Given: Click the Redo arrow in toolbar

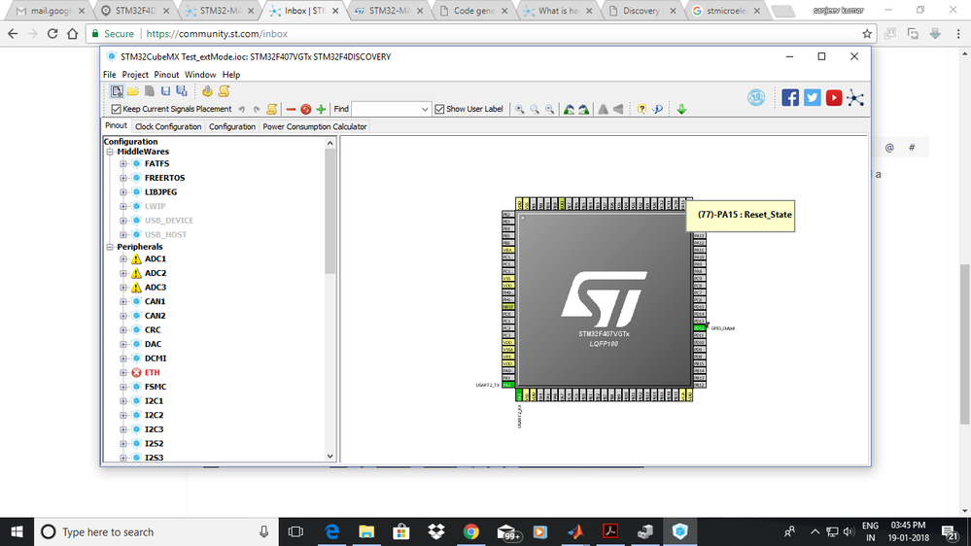Looking at the screenshot, I should [257, 110].
